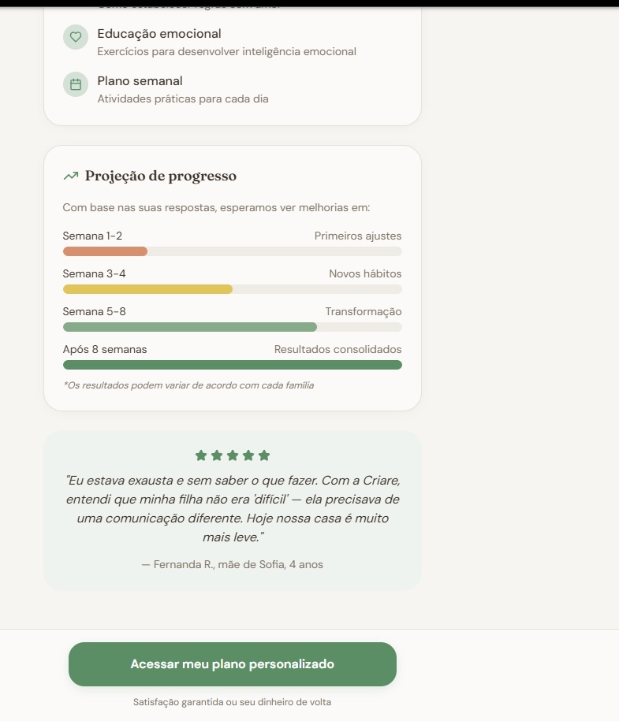Select the Plano semanal heading

(140, 81)
